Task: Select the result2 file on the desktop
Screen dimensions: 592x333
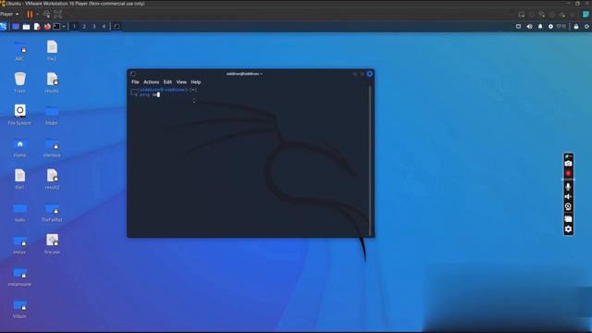Action: 52,179
